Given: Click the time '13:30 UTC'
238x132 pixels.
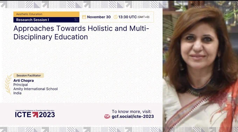Looking at the screenshot, I should tap(127, 17).
